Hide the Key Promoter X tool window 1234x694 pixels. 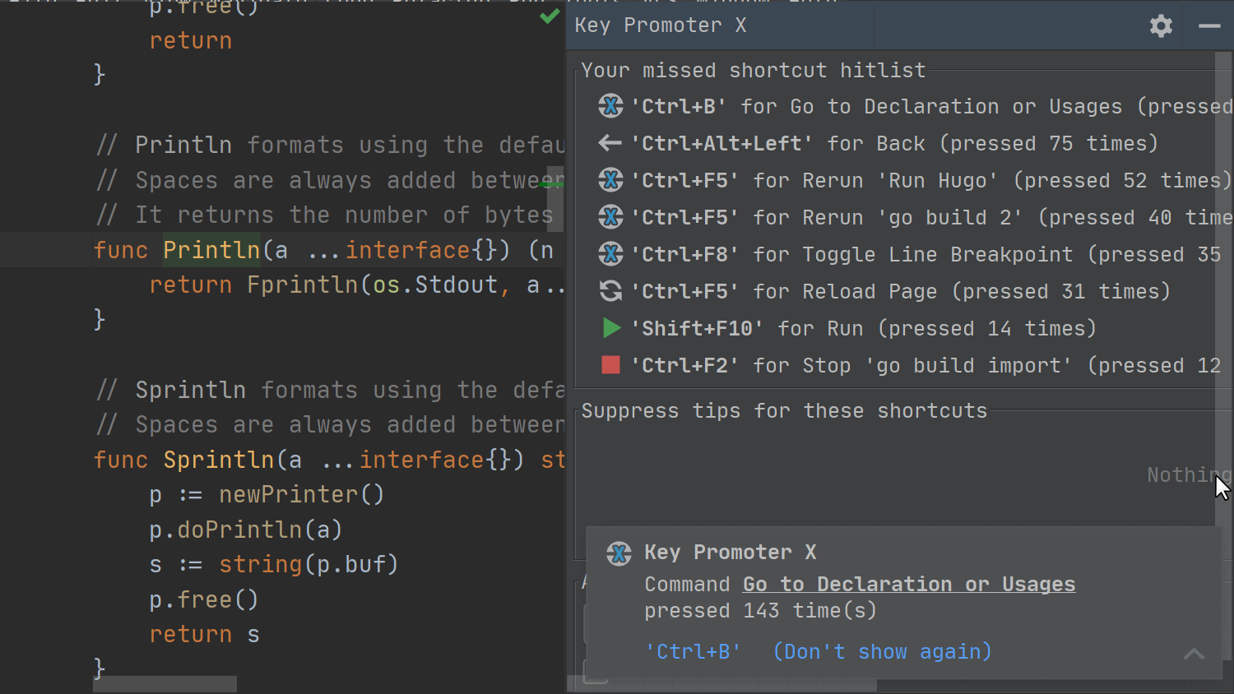pos(1209,26)
